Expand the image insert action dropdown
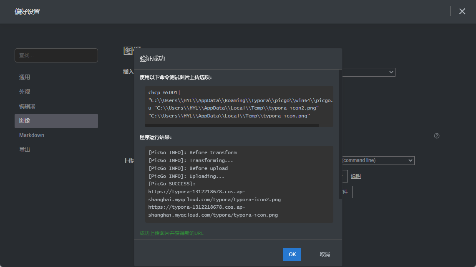476x267 pixels. point(368,72)
